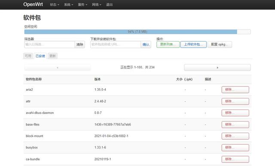Go to next page with » arrow
Viewport: 275px width, 166px height.
pyautogui.click(x=217, y=67)
